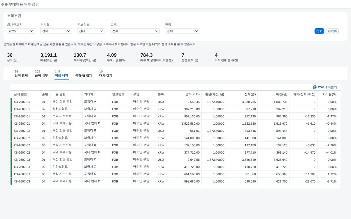Click amount cell 3,556.35

click(x=186, y=102)
